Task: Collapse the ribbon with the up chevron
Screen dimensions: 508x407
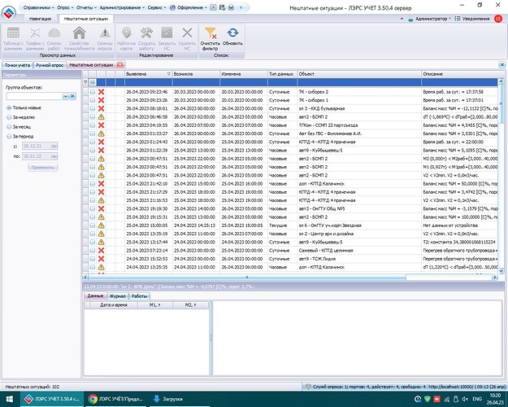Action: click(402, 19)
